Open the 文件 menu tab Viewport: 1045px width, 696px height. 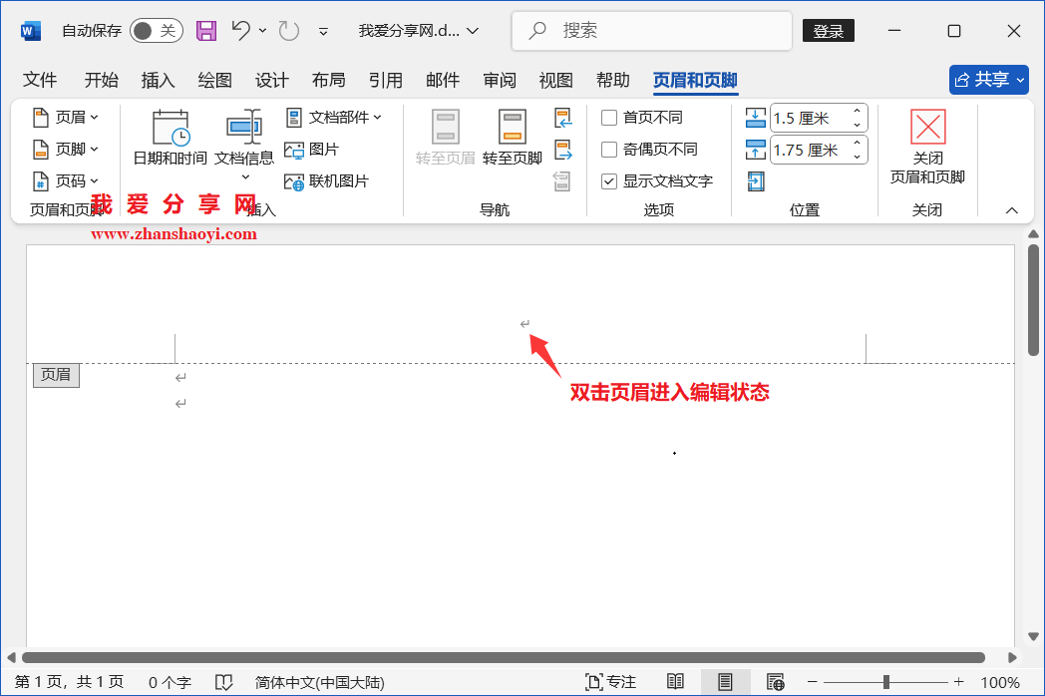(x=40, y=80)
